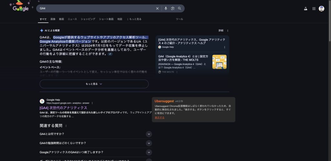Open the ニュース tab
Image resolution: width=331 pixels, height=161 pixels.
click(72, 19)
